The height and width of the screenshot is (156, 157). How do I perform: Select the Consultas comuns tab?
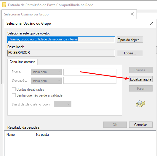point(22,62)
